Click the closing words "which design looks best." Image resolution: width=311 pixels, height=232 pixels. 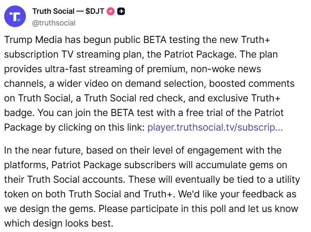[x=59, y=223]
